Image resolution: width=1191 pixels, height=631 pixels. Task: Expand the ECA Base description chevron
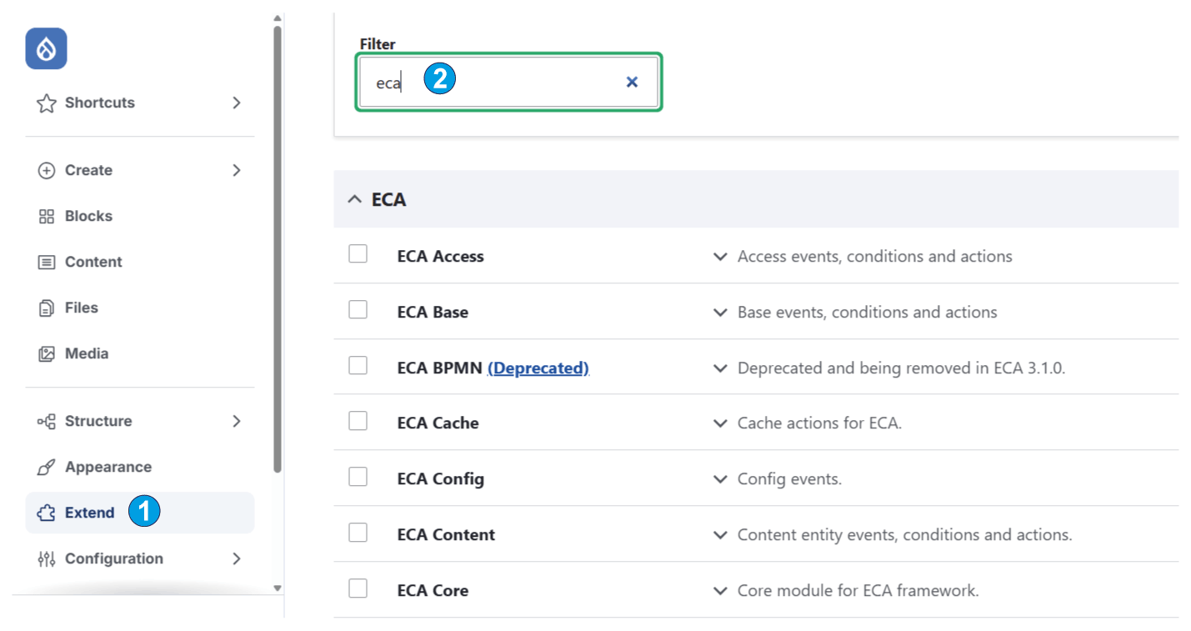[x=720, y=313]
